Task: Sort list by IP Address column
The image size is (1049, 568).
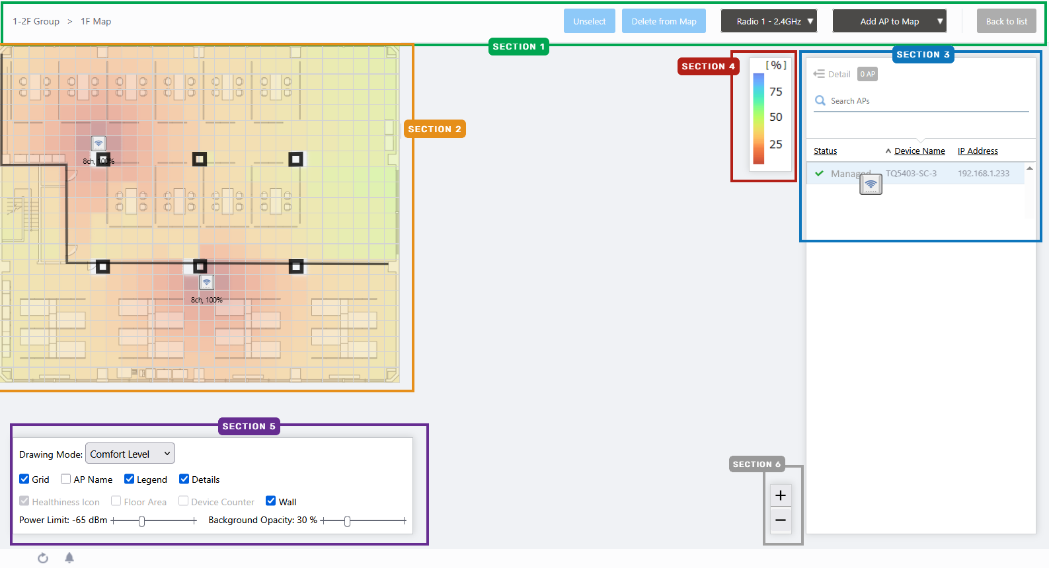Action: coord(978,151)
